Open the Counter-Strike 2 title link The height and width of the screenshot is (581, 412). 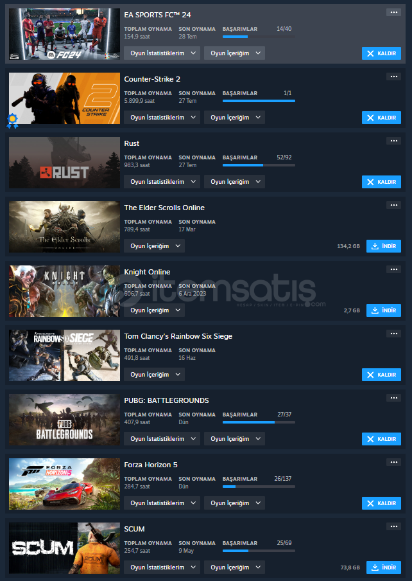(152, 79)
